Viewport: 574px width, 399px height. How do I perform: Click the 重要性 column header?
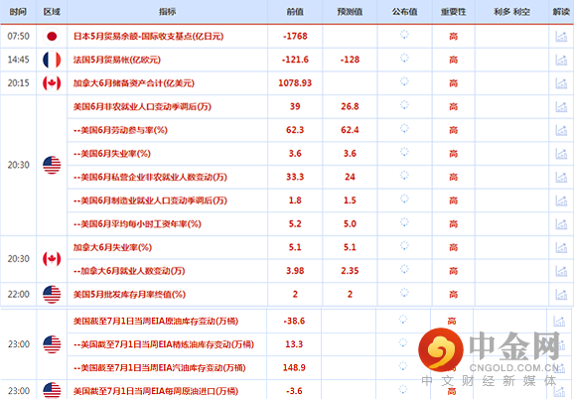[453, 12]
